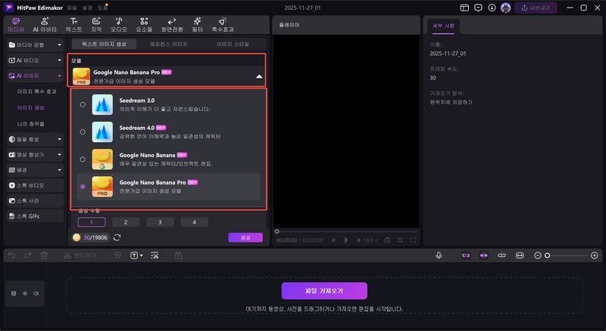Click the zoom-in plus icon on timeline

[595, 255]
